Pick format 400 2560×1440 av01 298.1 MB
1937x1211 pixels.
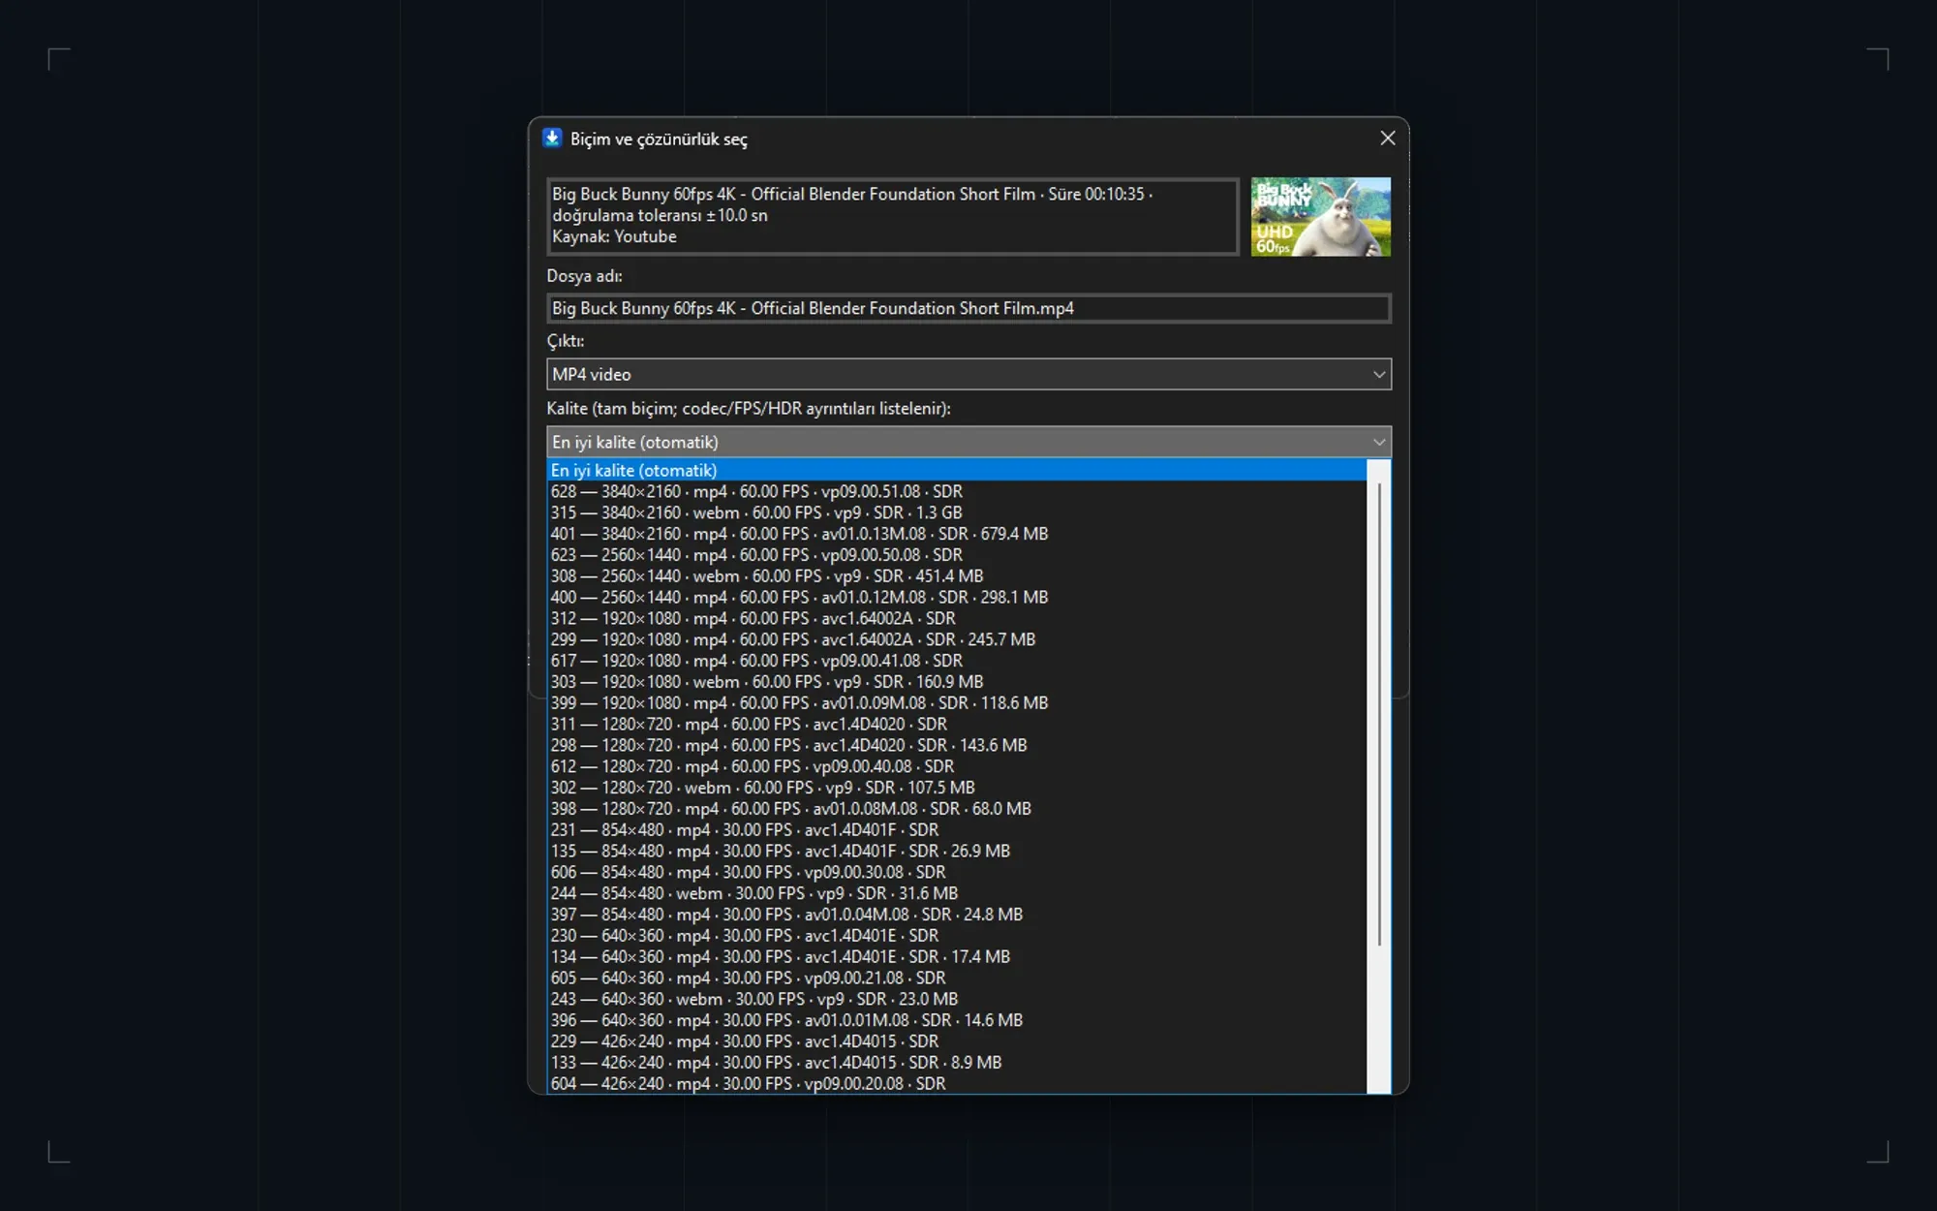click(x=957, y=597)
